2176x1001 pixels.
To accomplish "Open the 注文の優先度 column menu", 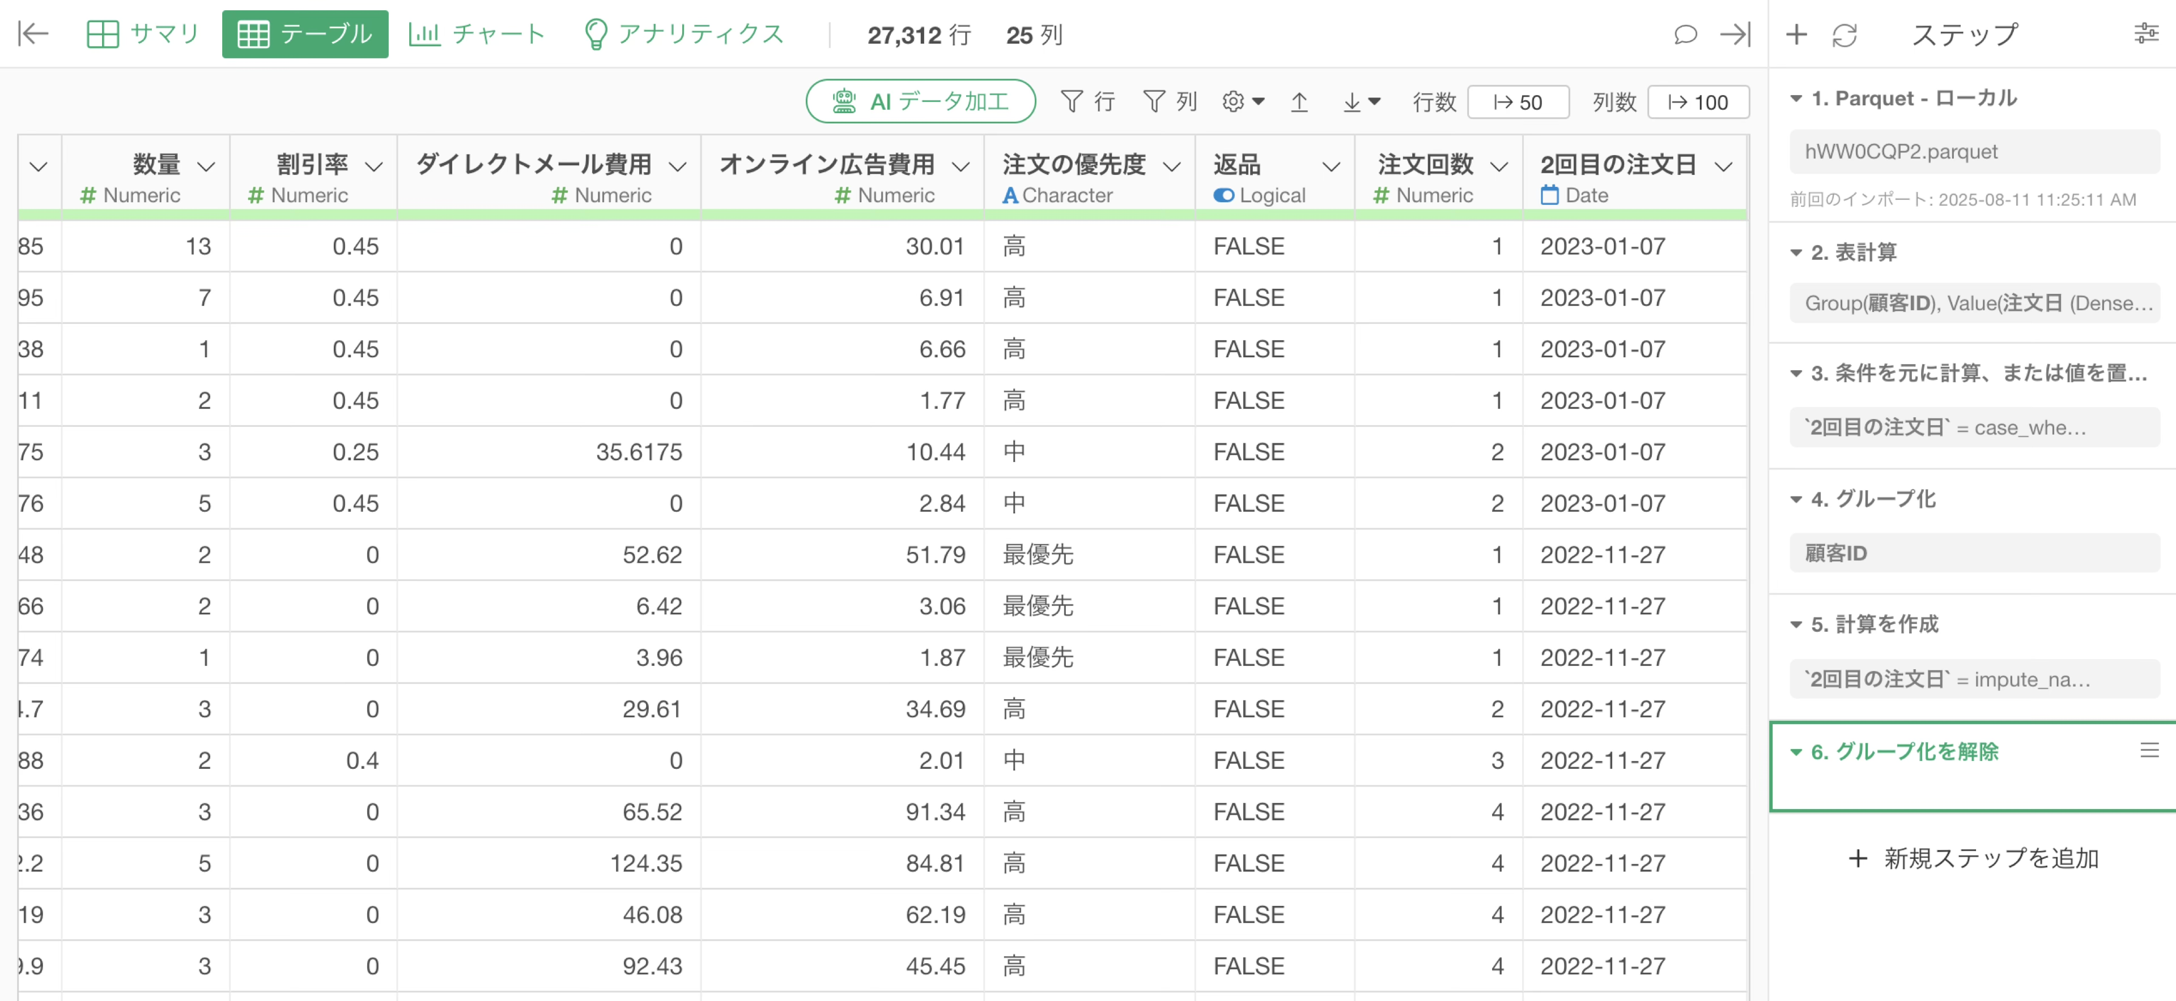I will 1172,166.
